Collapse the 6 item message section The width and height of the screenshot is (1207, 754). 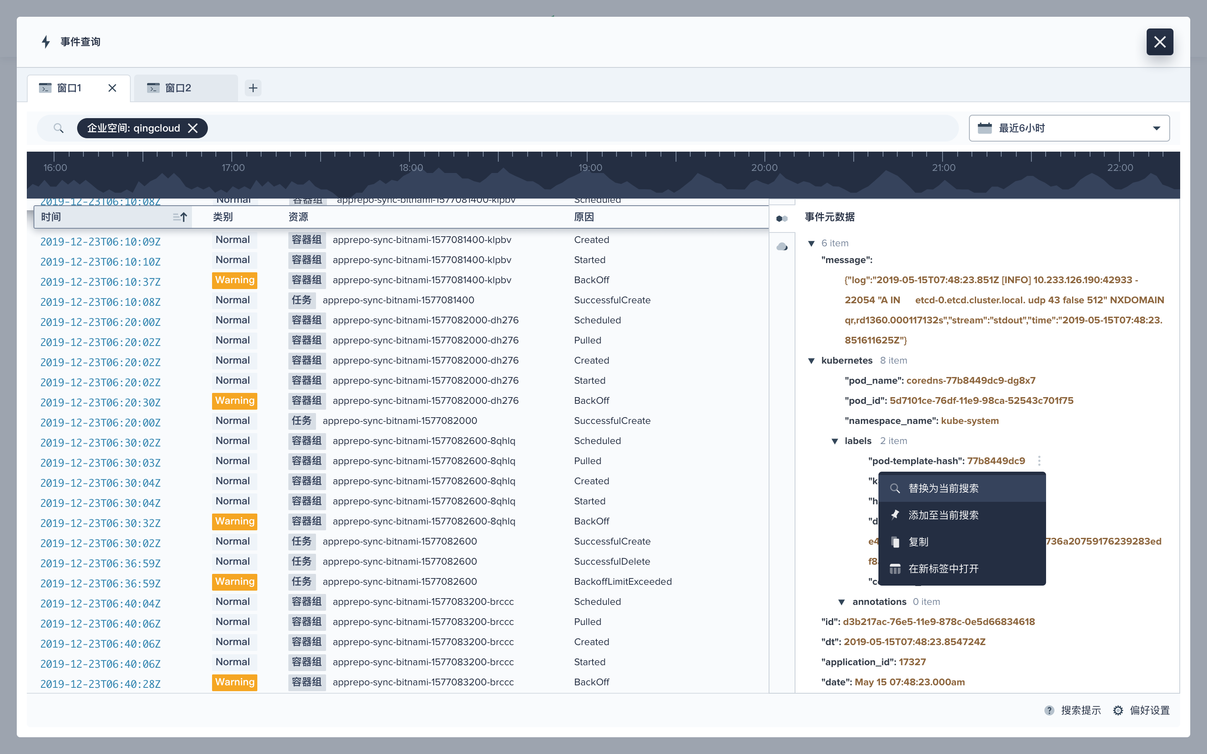pyautogui.click(x=811, y=243)
